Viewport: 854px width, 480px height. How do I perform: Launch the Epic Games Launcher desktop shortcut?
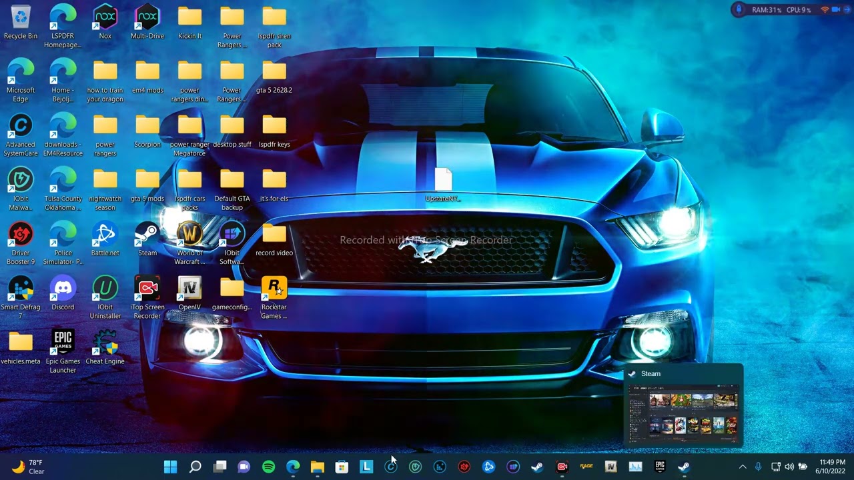[63, 351]
